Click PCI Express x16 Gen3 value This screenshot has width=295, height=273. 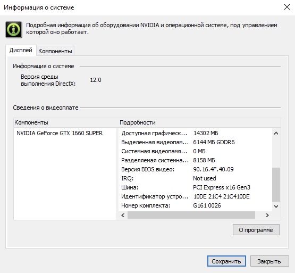click(x=222, y=187)
